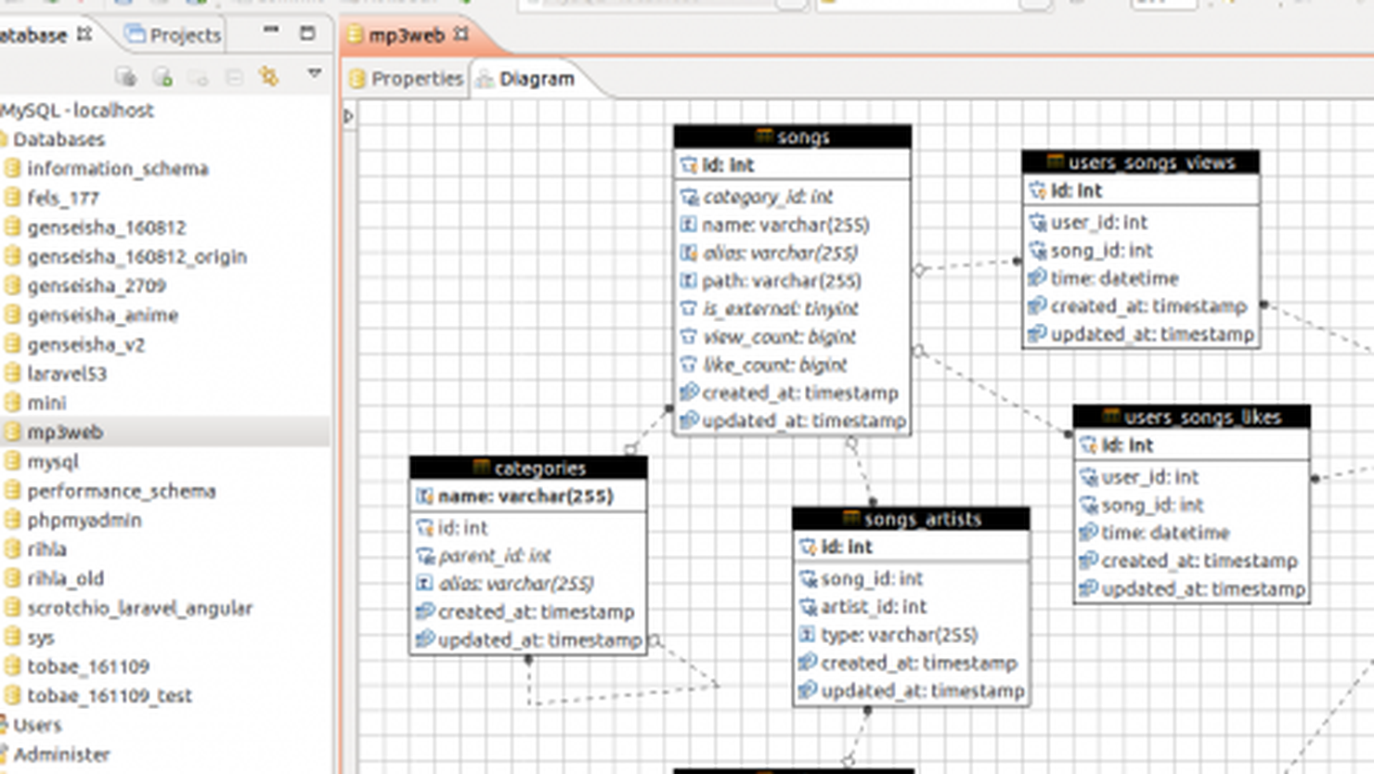The image size is (1374, 774).
Task: Click the laravel53 database icon
Action: point(12,373)
